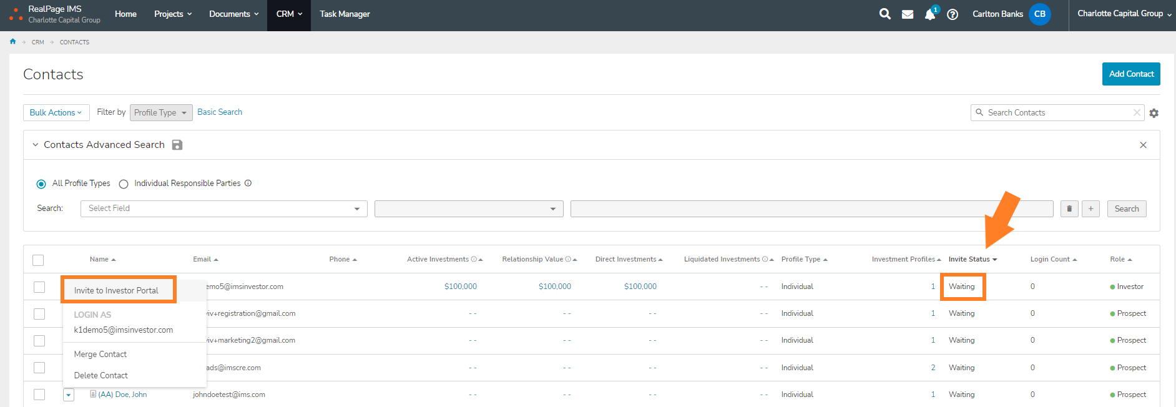Save advanced search disk icon
Viewport: 1176px width, 407px height.
pyautogui.click(x=177, y=145)
